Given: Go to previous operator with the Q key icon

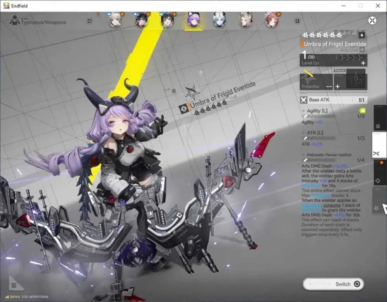Looking at the screenshot, I should [90, 21].
